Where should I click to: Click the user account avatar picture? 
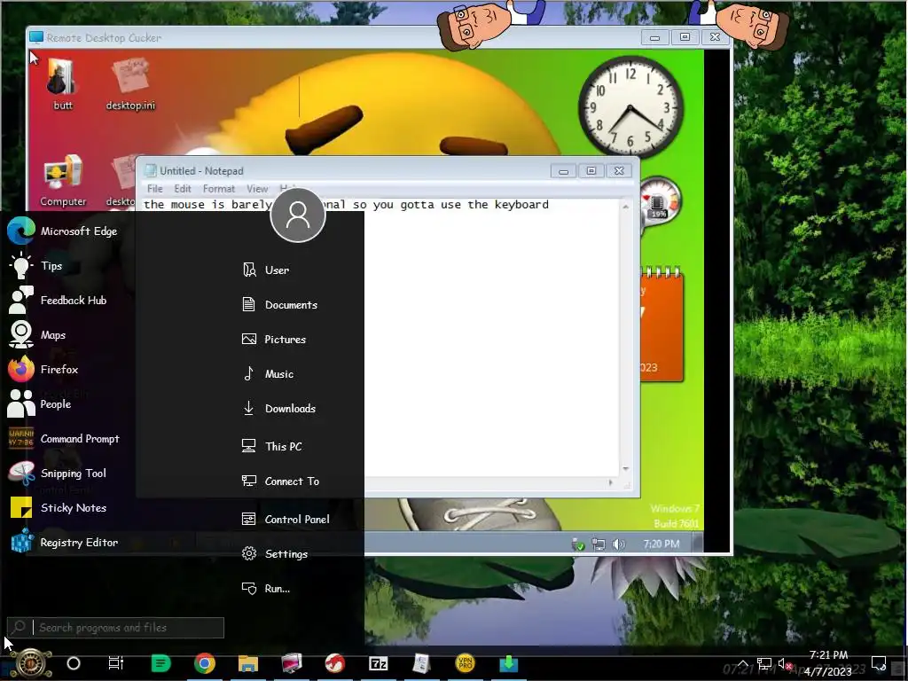click(298, 215)
